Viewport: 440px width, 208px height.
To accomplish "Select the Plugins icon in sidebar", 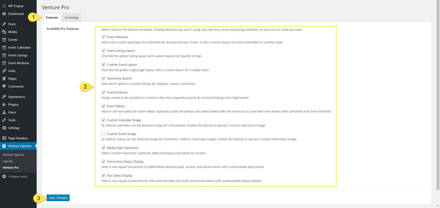I will tap(4, 104).
